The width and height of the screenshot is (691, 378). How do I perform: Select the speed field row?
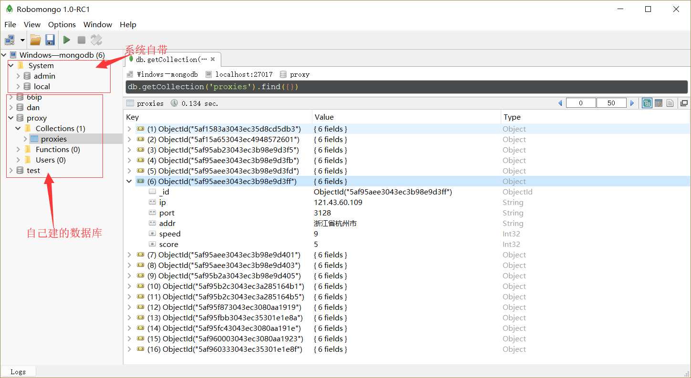coord(406,234)
